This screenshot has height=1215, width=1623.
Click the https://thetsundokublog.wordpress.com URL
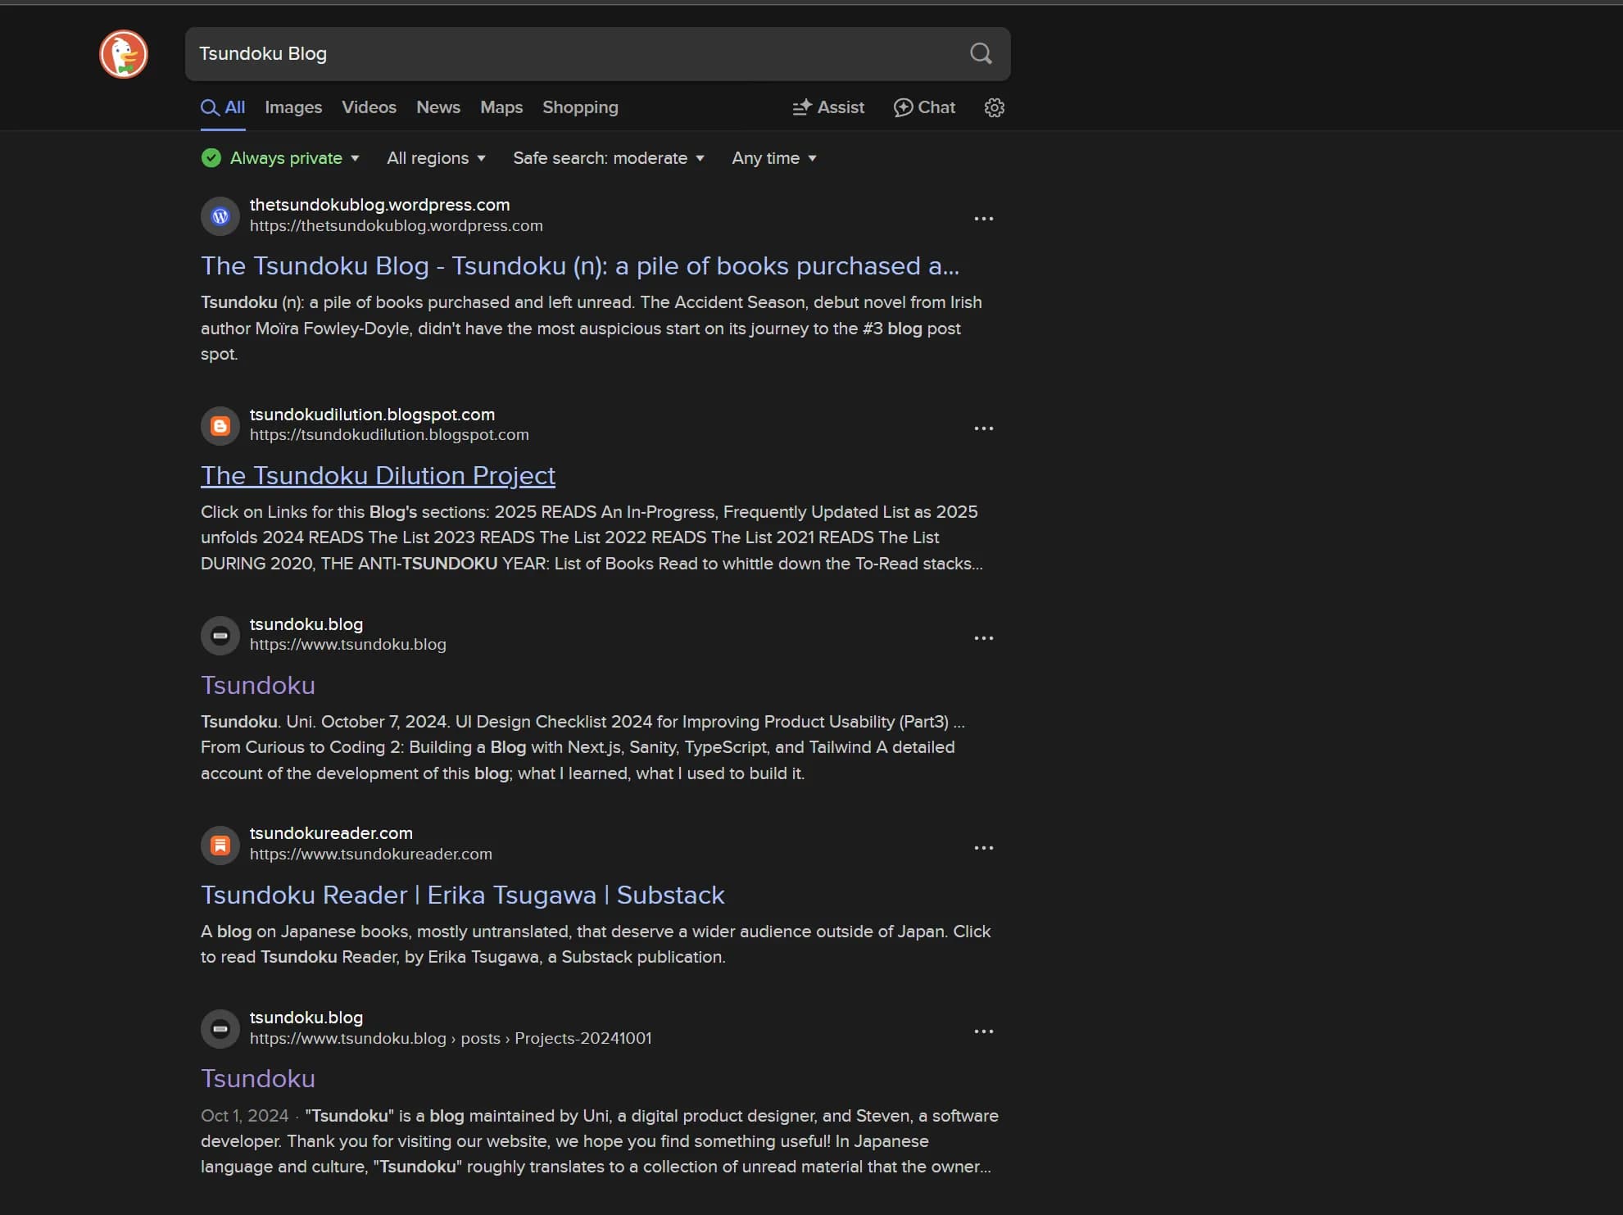397,226
